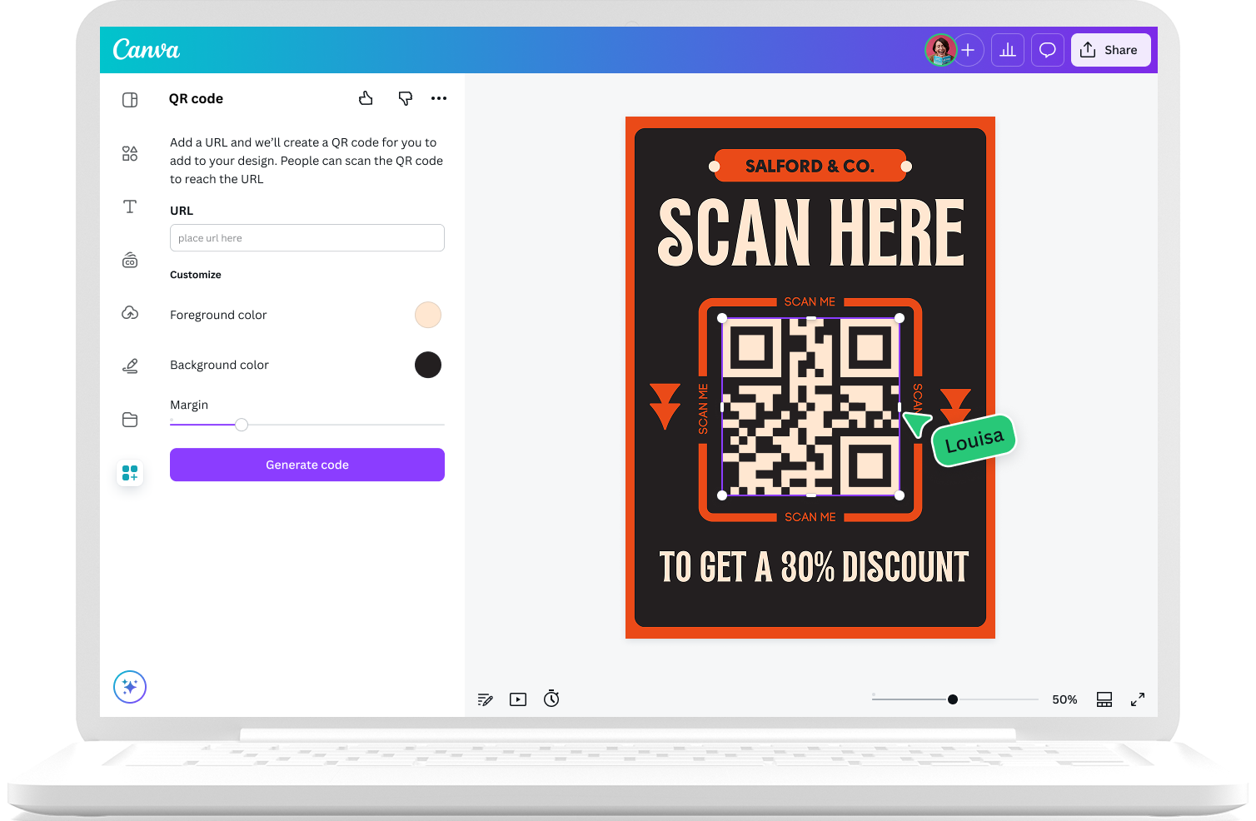Screen dimensions: 1256x821
Task: Click the Share button
Action: coord(1111,50)
